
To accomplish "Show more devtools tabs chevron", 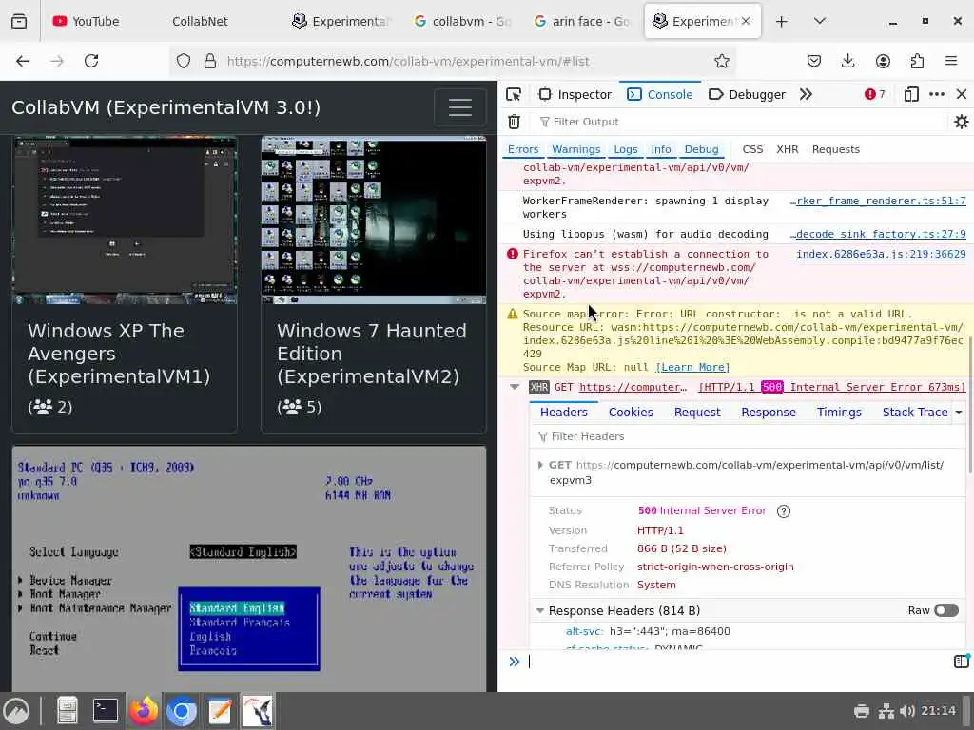I will pos(806,94).
